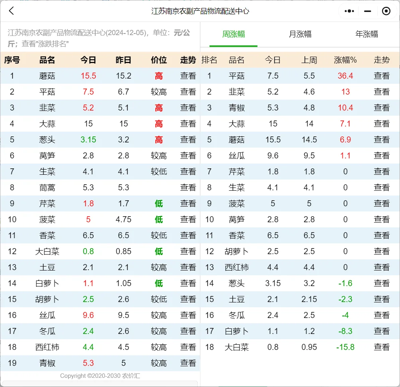This screenshot has height=387, width=400.
Task: Click the green 低 price level for 芹菜
Action: 159,203
